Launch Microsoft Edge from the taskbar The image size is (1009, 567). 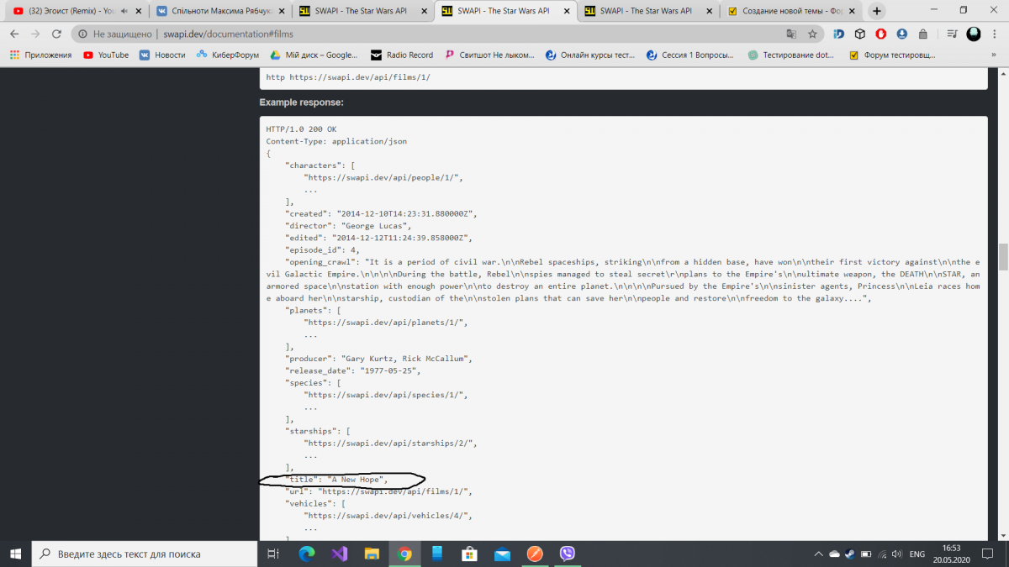pyautogui.click(x=306, y=554)
